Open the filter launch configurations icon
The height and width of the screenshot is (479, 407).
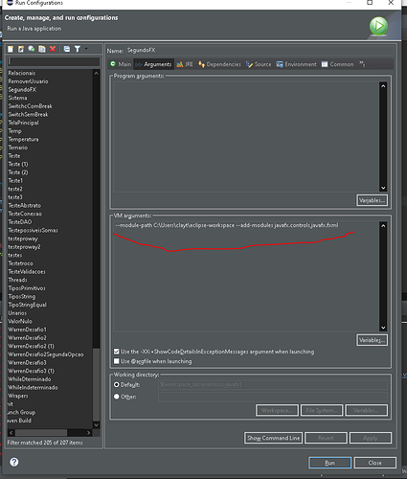(x=78, y=49)
